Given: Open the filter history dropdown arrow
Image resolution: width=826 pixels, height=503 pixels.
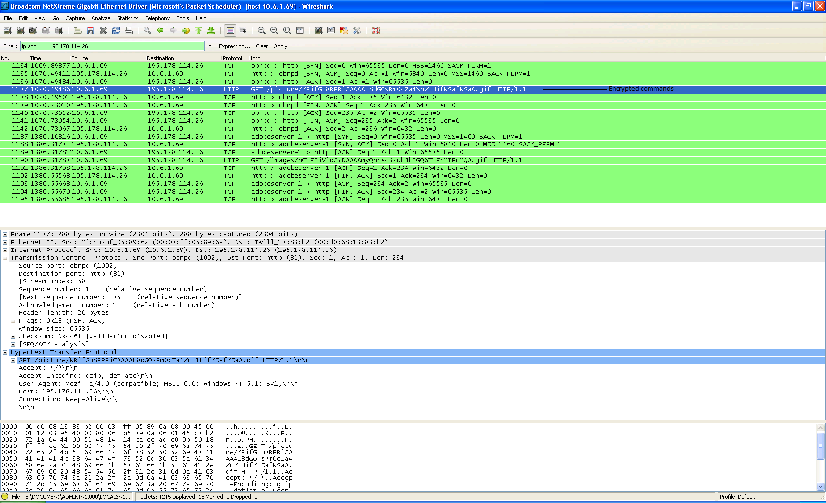Looking at the screenshot, I should point(210,46).
